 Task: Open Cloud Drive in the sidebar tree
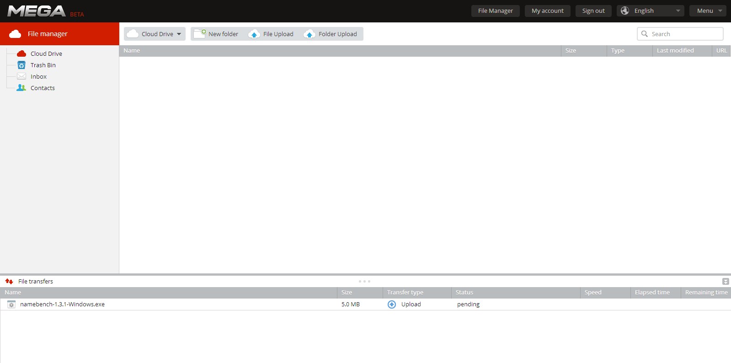[46, 53]
